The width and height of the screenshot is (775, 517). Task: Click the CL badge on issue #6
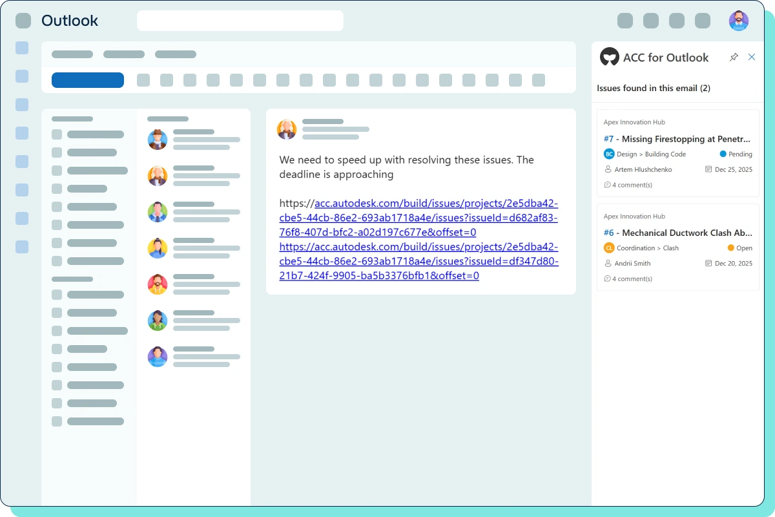pyautogui.click(x=609, y=248)
